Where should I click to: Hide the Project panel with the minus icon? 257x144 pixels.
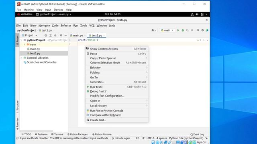tap(65, 36)
